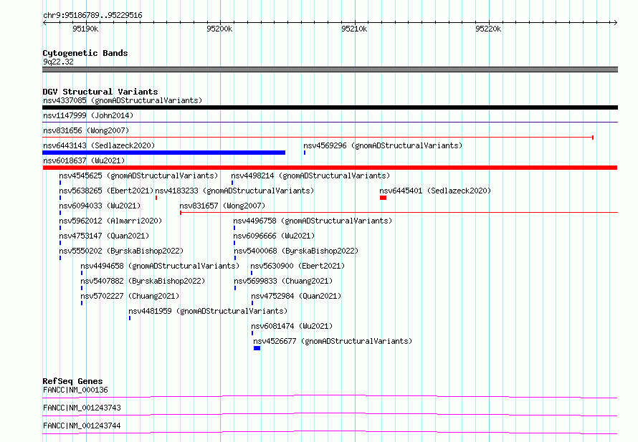Select the nsv6094033 (Wu2021) label
The height and width of the screenshot is (442, 638).
tap(100, 206)
